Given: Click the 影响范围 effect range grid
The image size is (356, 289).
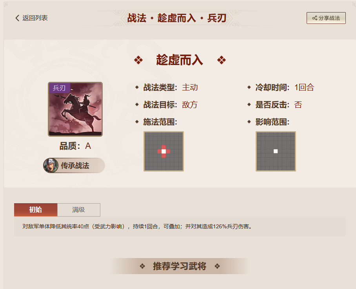Looking at the screenshot, I should coord(276,151).
